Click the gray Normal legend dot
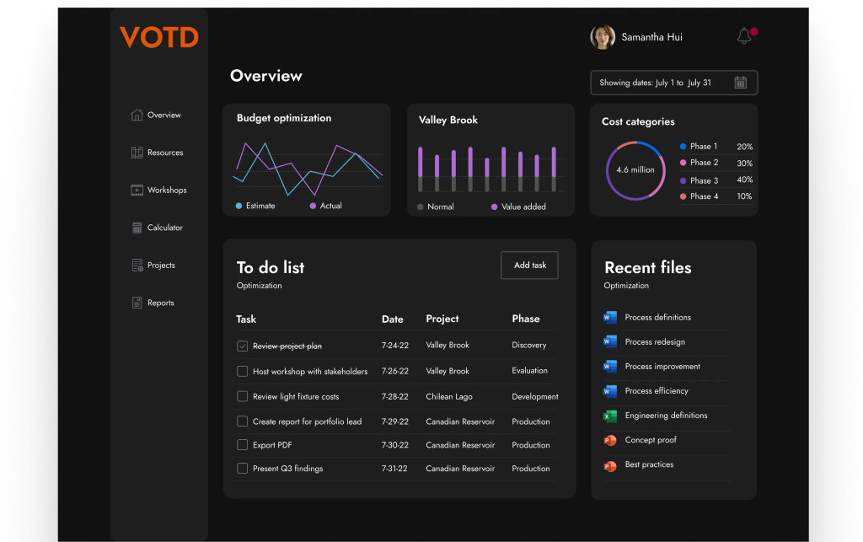The height and width of the screenshot is (542, 863). click(421, 207)
